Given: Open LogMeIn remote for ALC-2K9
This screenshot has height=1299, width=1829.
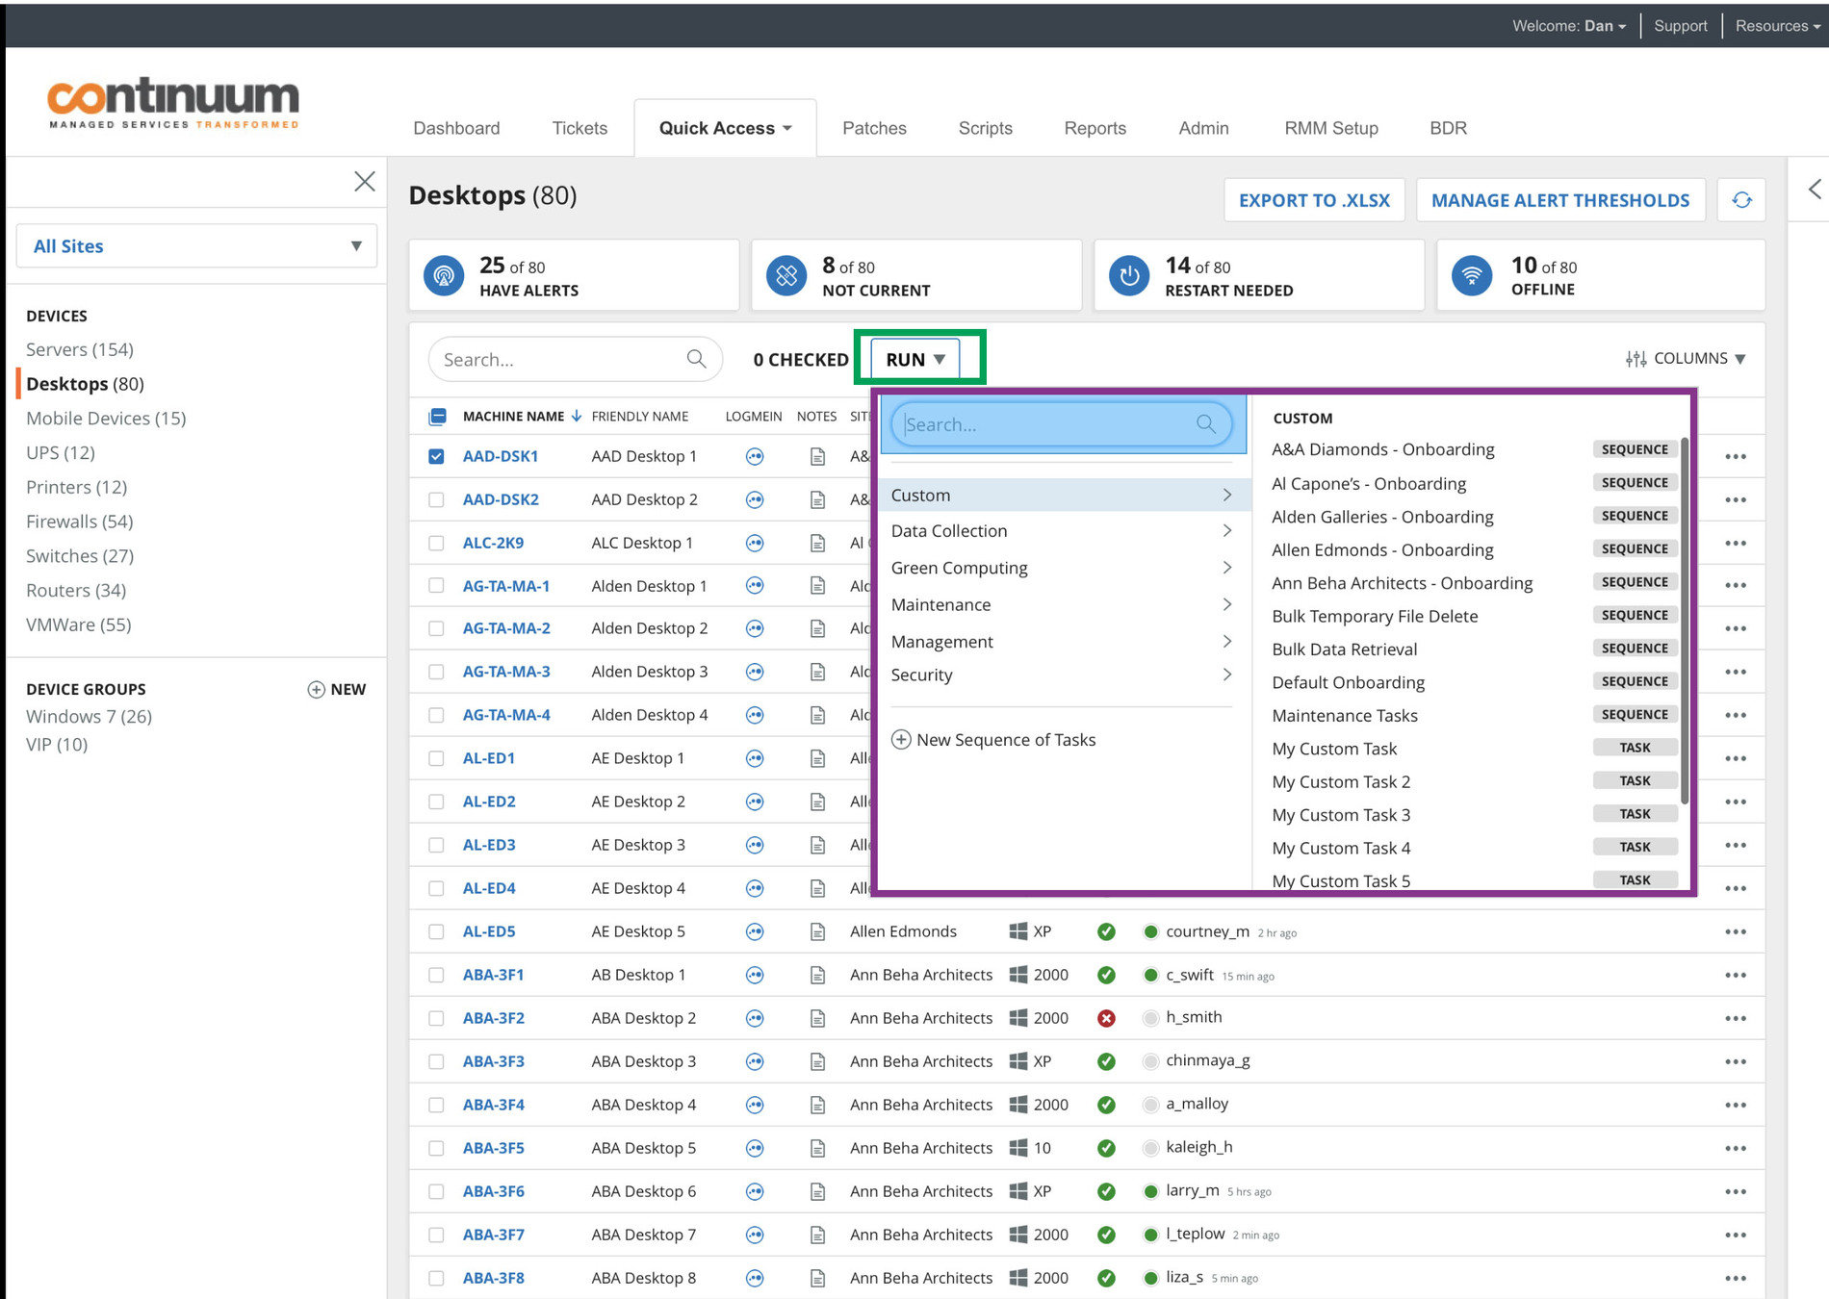Looking at the screenshot, I should tap(755, 544).
